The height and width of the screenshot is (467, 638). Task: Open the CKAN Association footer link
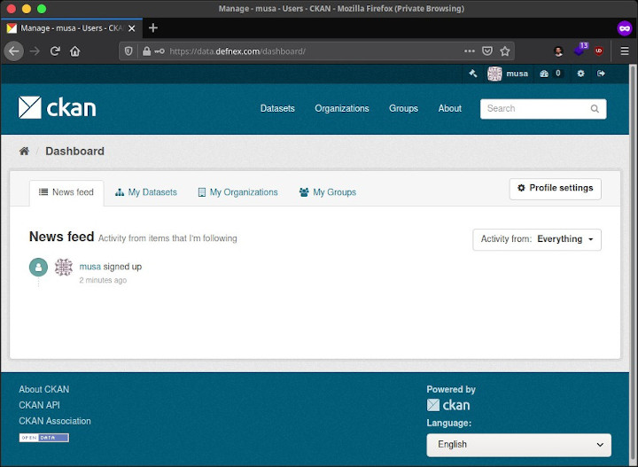(55, 421)
